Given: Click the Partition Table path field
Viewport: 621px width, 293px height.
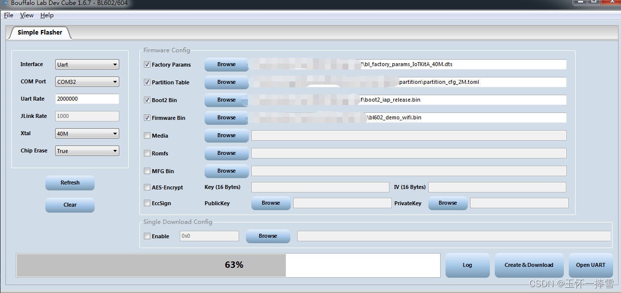Looking at the screenshot, I should click(x=409, y=82).
